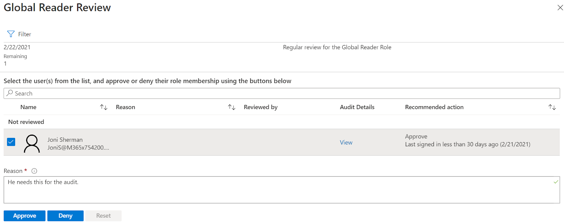Uncheck the Joni Sherman row checkbox
This screenshot has width=564, height=224.
(x=11, y=142)
